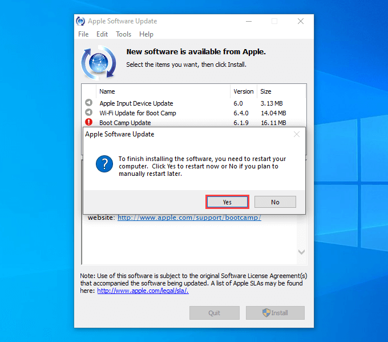388x342 pixels.
Task: Click the red alert icon beside Boot Camp Update
Action: point(88,122)
